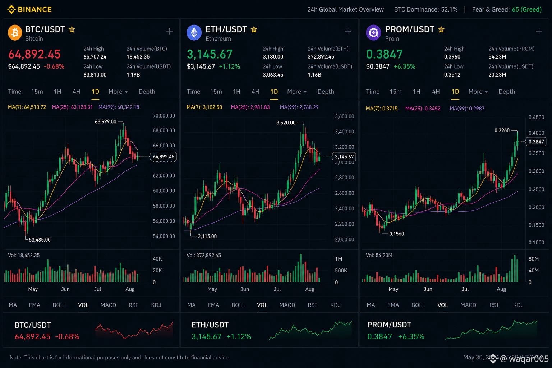Click the Fear & Greed: 65 (Greed) indicator
552x368 pixels.
(x=507, y=9)
